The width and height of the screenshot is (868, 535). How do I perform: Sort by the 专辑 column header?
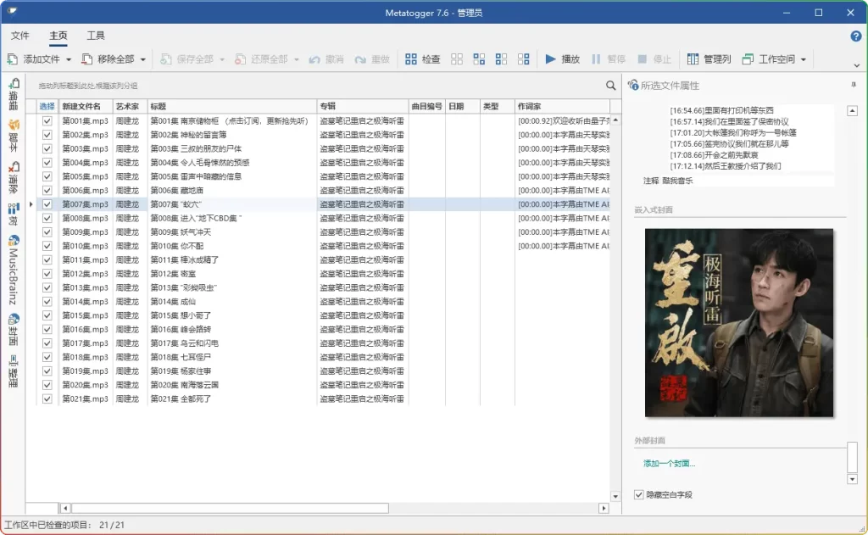(363, 106)
